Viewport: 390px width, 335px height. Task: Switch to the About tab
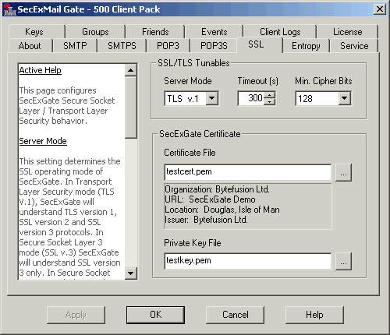30,46
